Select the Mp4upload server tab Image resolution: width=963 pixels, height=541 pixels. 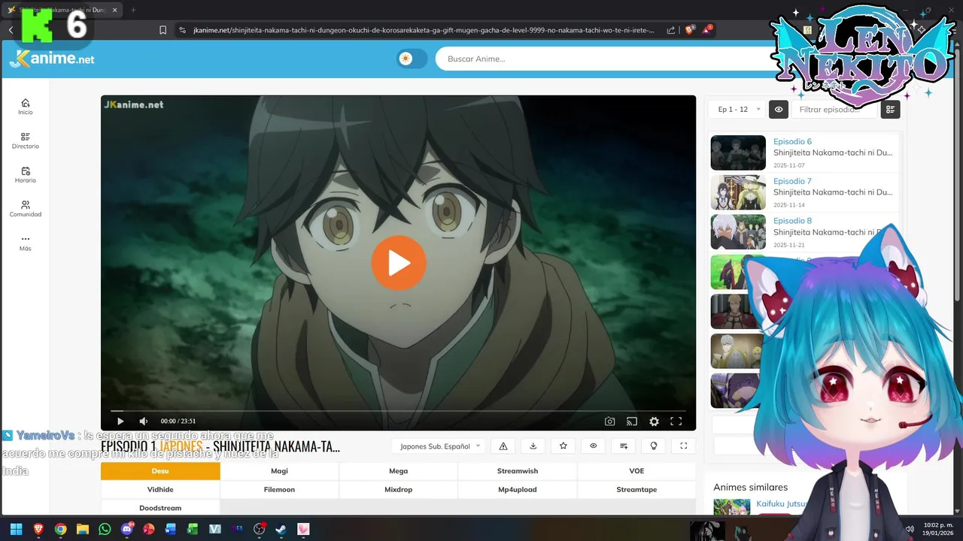coord(518,489)
